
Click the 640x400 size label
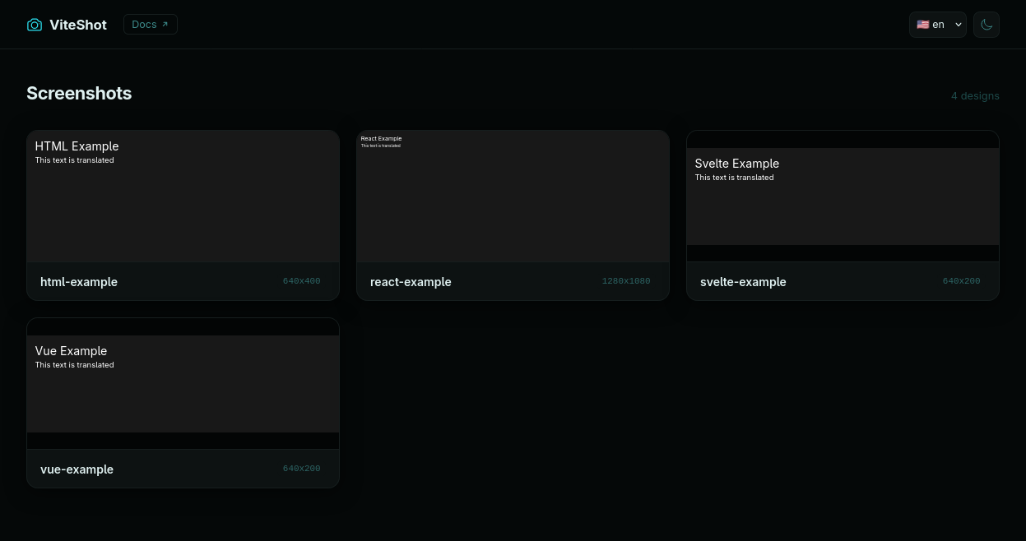302,281
